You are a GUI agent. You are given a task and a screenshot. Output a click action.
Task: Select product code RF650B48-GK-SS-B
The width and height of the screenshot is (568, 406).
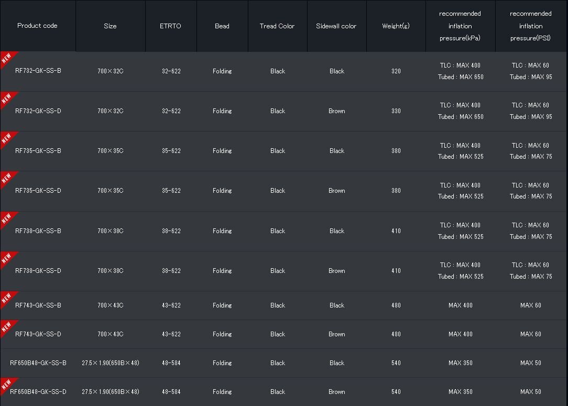pyautogui.click(x=38, y=363)
